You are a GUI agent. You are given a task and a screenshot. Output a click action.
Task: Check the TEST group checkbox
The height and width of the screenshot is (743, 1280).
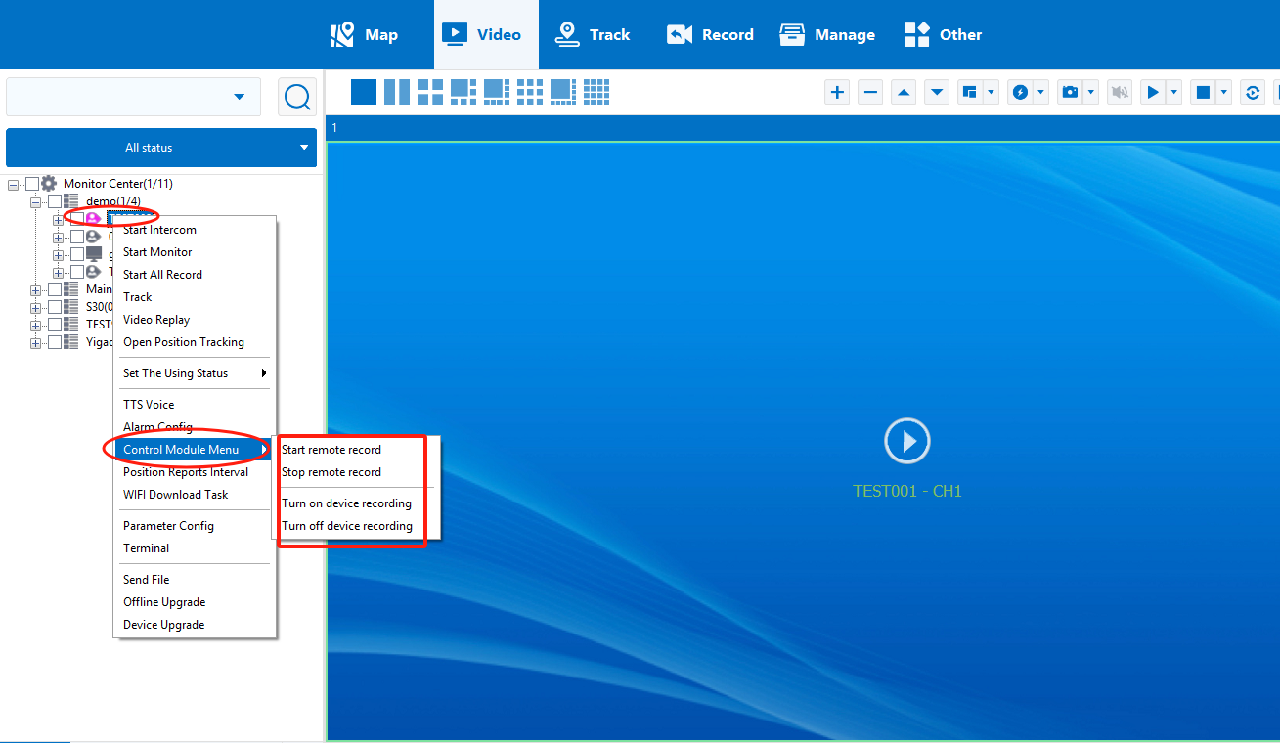55,325
